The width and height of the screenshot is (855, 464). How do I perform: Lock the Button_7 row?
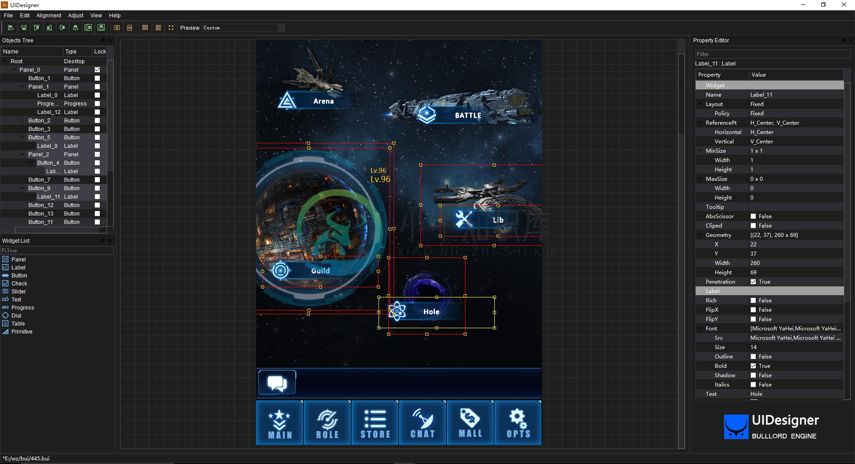97,179
